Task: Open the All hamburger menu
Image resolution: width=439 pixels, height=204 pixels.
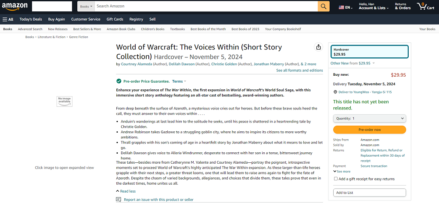Action: [x=8, y=19]
